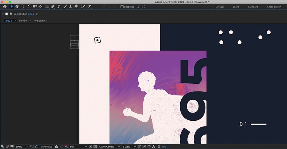This screenshot has width=287, height=149.
Task: Select the Selection arrow tool
Action: 12,7
